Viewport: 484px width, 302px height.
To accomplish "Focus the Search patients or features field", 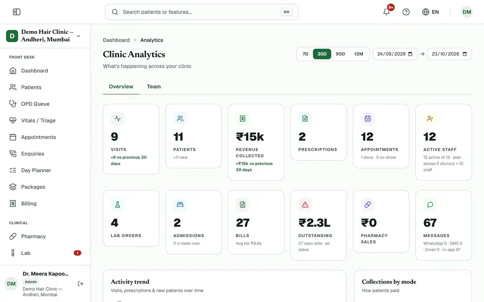I will point(202,12).
